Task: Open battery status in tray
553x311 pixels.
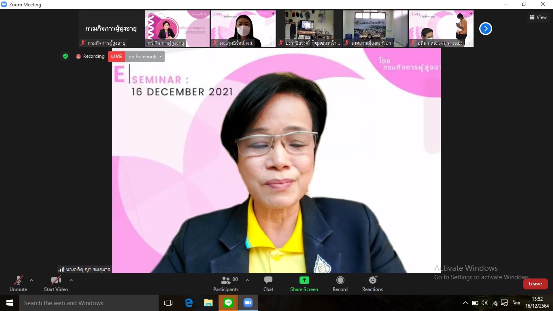Action: 475,303
